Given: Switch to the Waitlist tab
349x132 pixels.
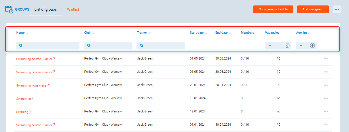Looking at the screenshot, I should tap(73, 9).
